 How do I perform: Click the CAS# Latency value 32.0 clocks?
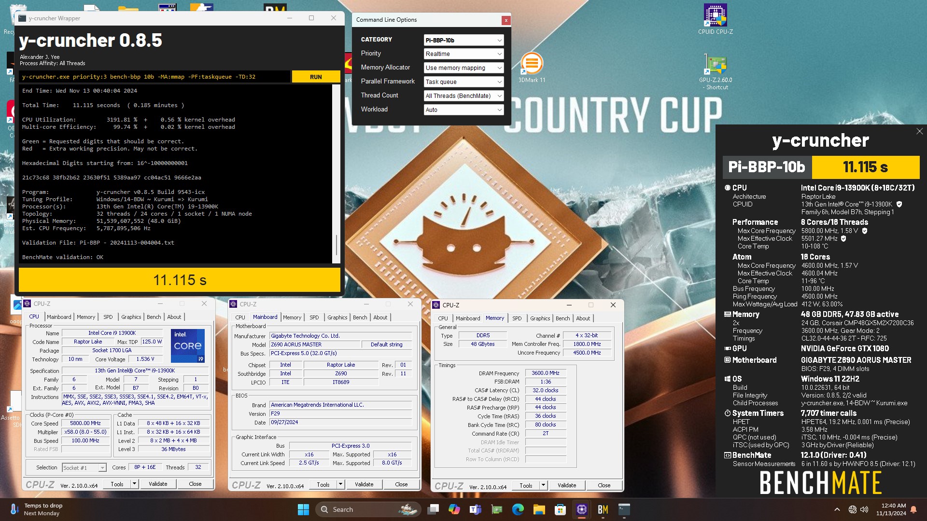(545, 390)
